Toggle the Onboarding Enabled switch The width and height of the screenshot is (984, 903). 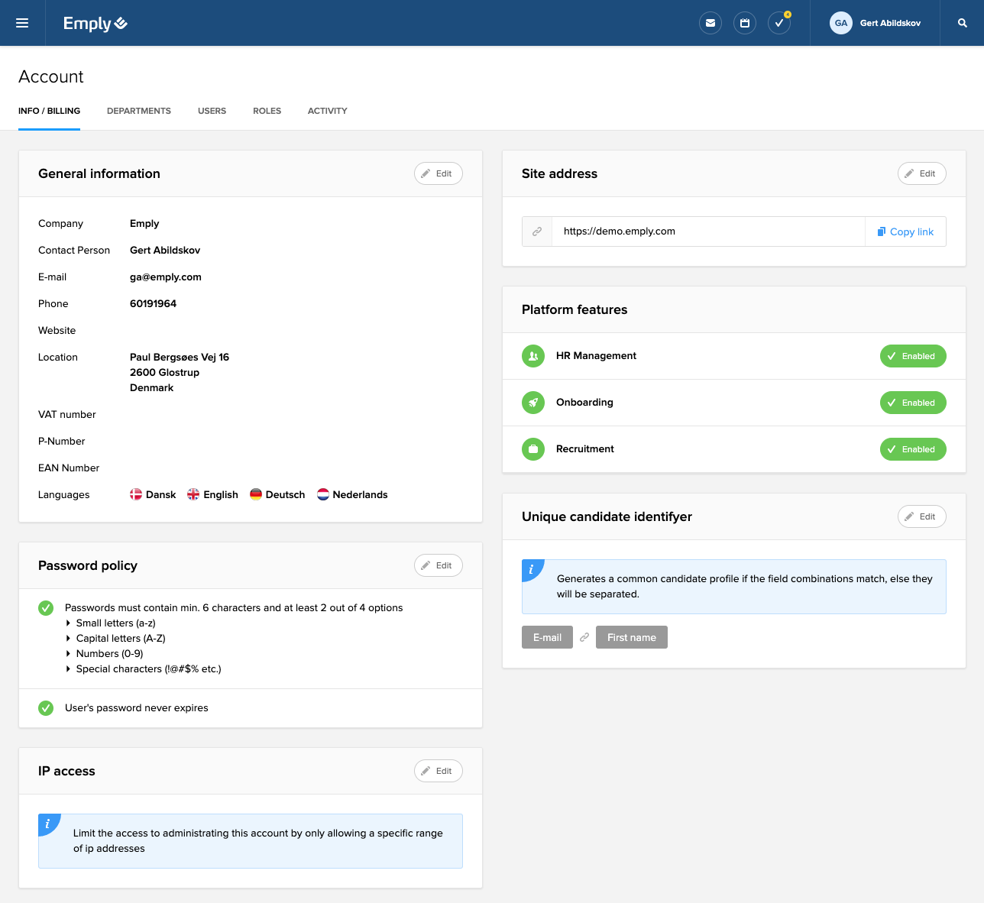913,403
